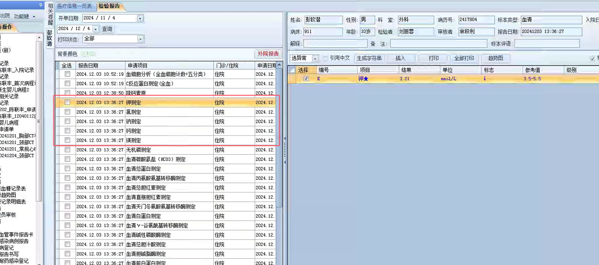599x265 pixels.
Task: Select the C反应蛋白测定(全血) row
Action: coord(166,84)
